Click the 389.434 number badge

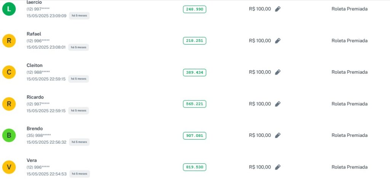point(194,72)
